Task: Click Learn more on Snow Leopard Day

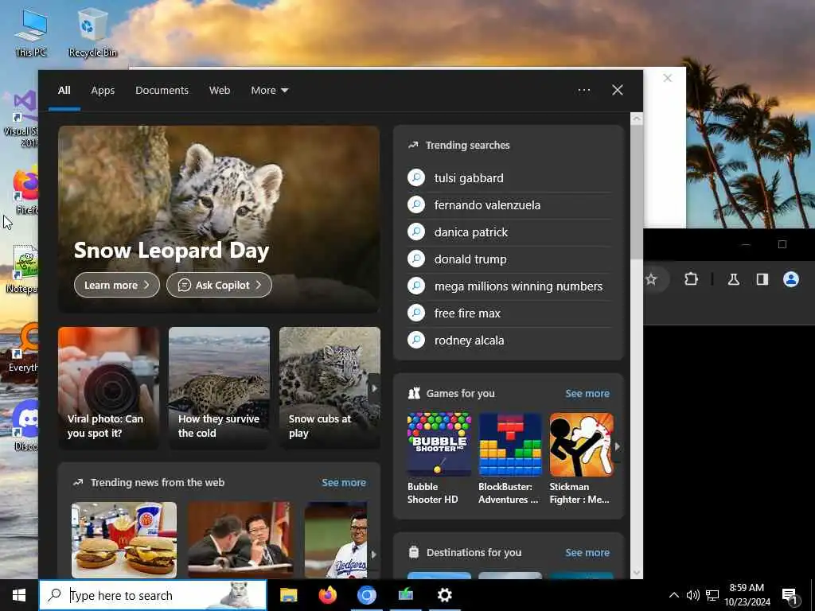Action: click(x=117, y=285)
